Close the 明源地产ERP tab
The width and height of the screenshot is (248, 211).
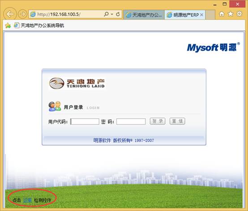click(x=201, y=15)
